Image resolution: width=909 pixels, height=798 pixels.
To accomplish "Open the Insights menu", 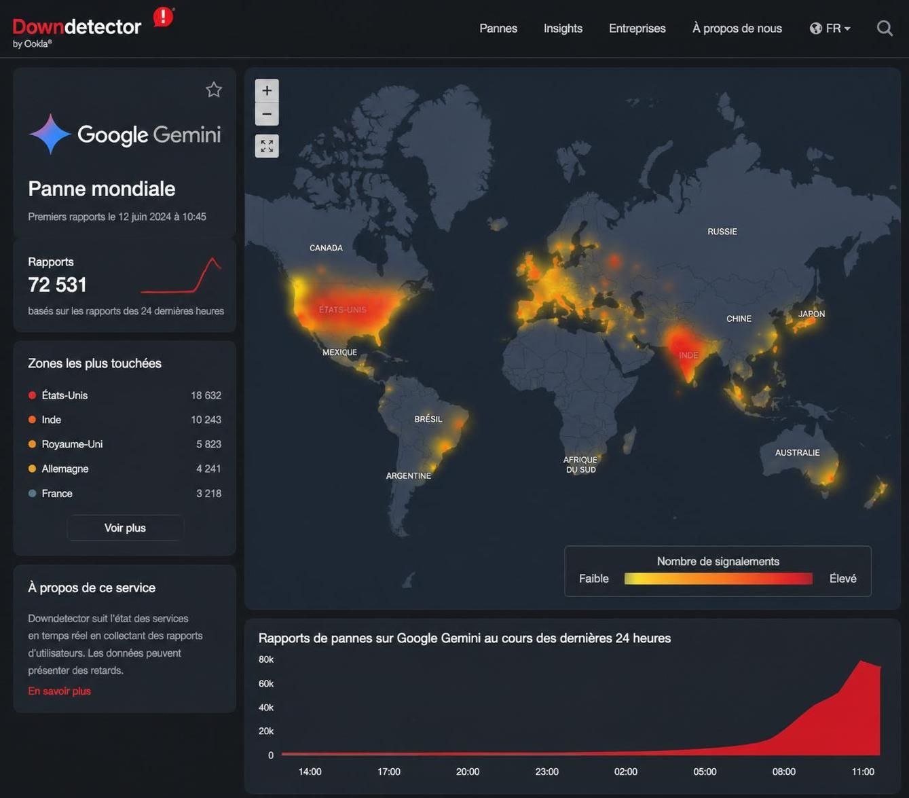I will pos(563,28).
